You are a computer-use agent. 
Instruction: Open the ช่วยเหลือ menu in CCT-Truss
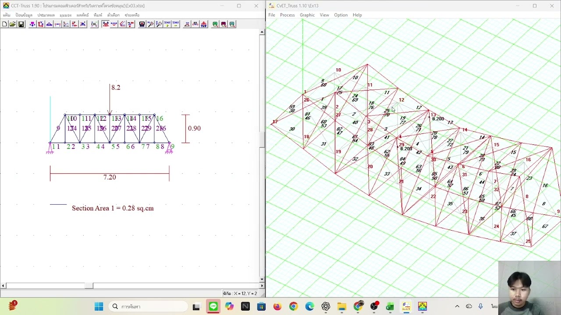tap(132, 15)
